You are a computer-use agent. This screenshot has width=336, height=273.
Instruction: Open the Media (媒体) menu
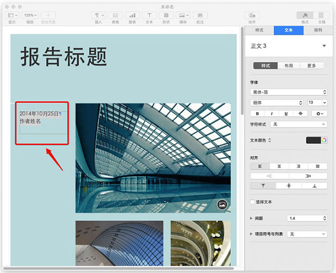coord(183,15)
